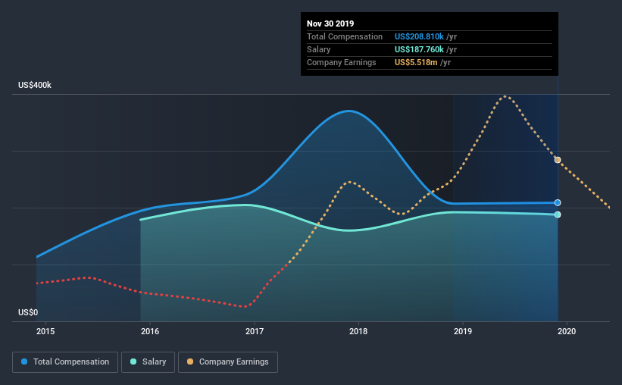
Task: Click the Nov 30 2019 tooltip date
Action: coord(330,23)
